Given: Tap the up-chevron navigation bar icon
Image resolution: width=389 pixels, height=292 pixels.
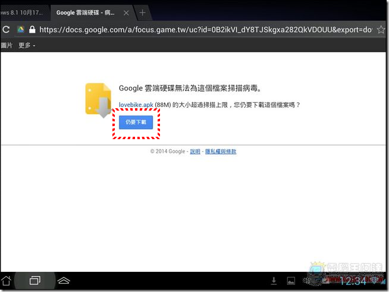Looking at the screenshot, I should pos(64,281).
